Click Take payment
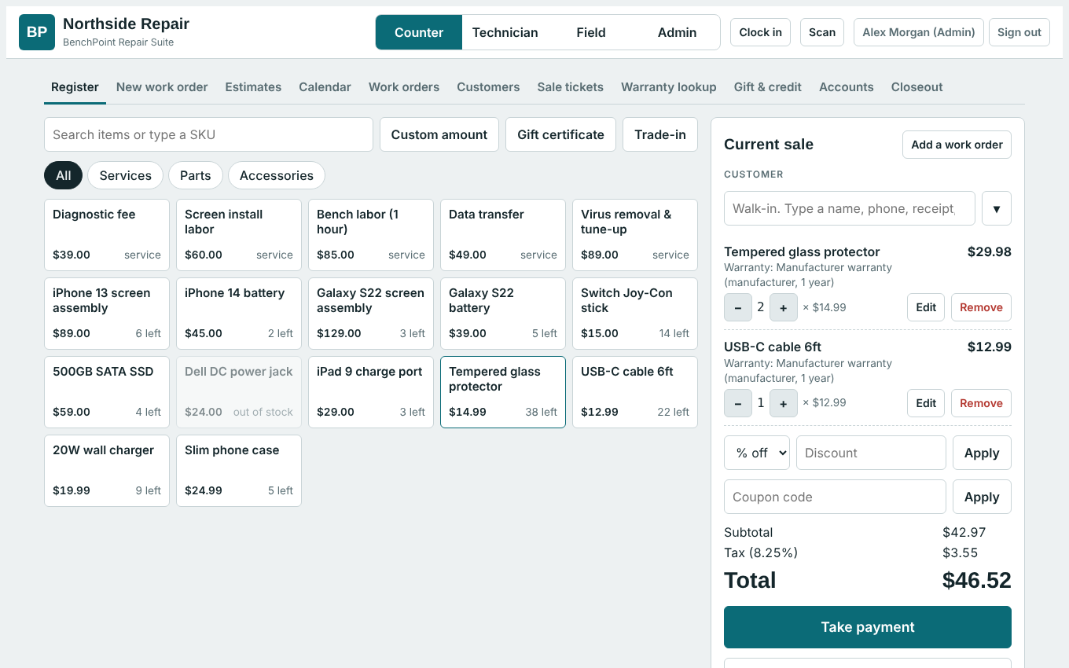 point(868,627)
